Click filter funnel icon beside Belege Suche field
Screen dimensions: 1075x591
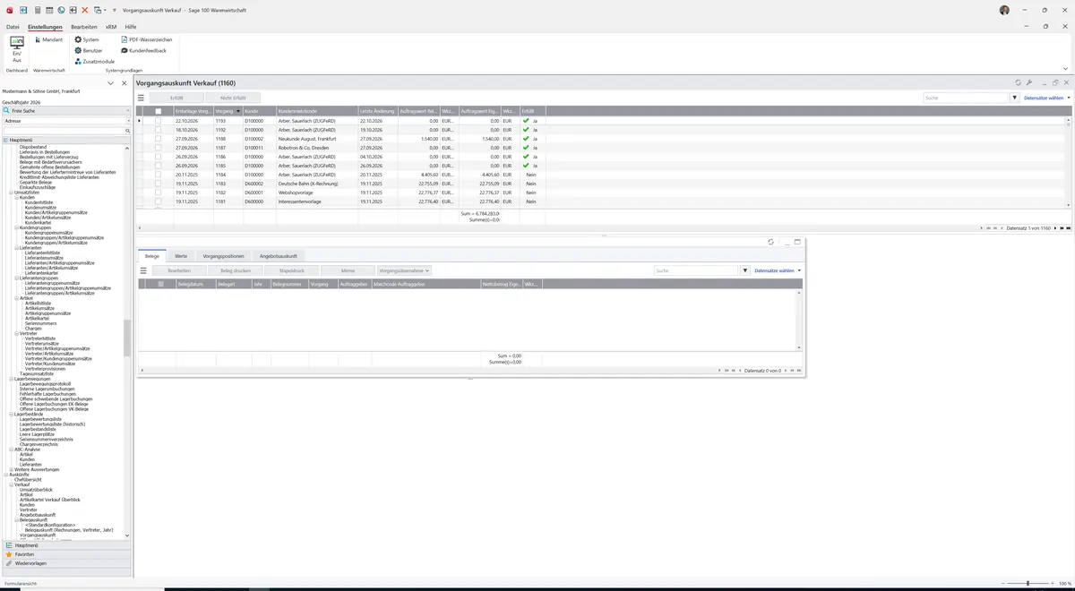[x=745, y=270]
